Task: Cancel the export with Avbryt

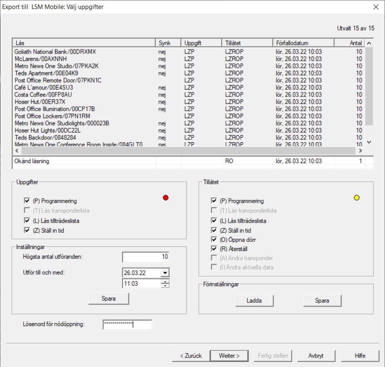Action: click(x=316, y=356)
